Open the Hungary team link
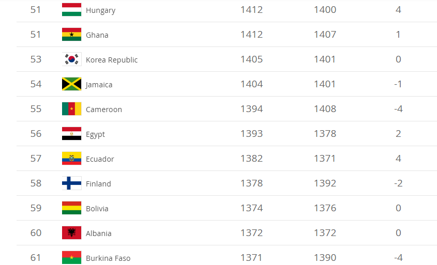The height and width of the screenshot is (265, 437). (x=100, y=10)
